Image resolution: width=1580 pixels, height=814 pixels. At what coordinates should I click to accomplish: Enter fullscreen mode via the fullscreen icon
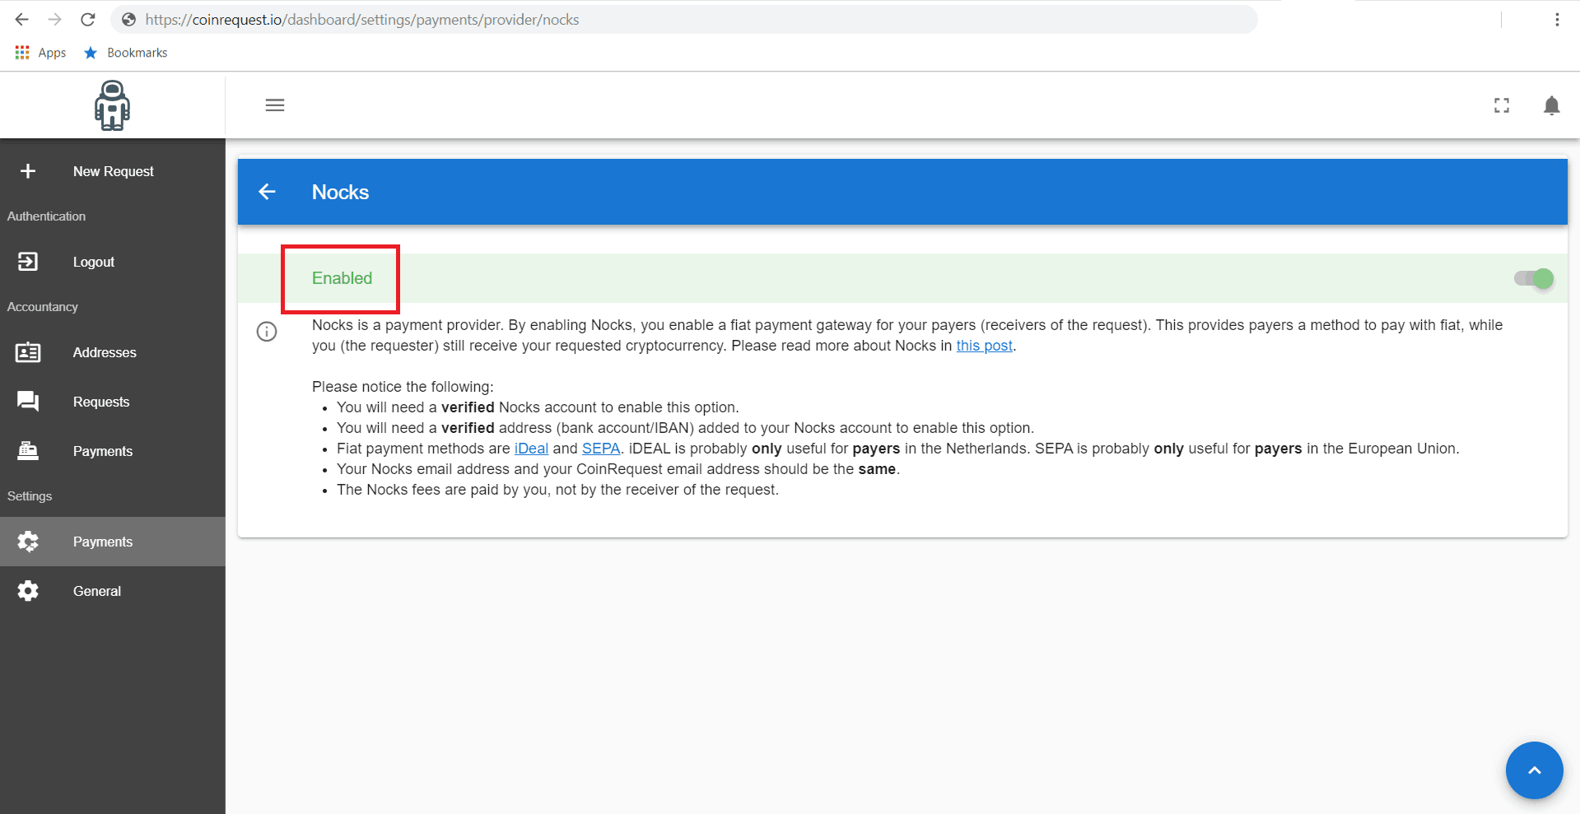click(x=1502, y=105)
